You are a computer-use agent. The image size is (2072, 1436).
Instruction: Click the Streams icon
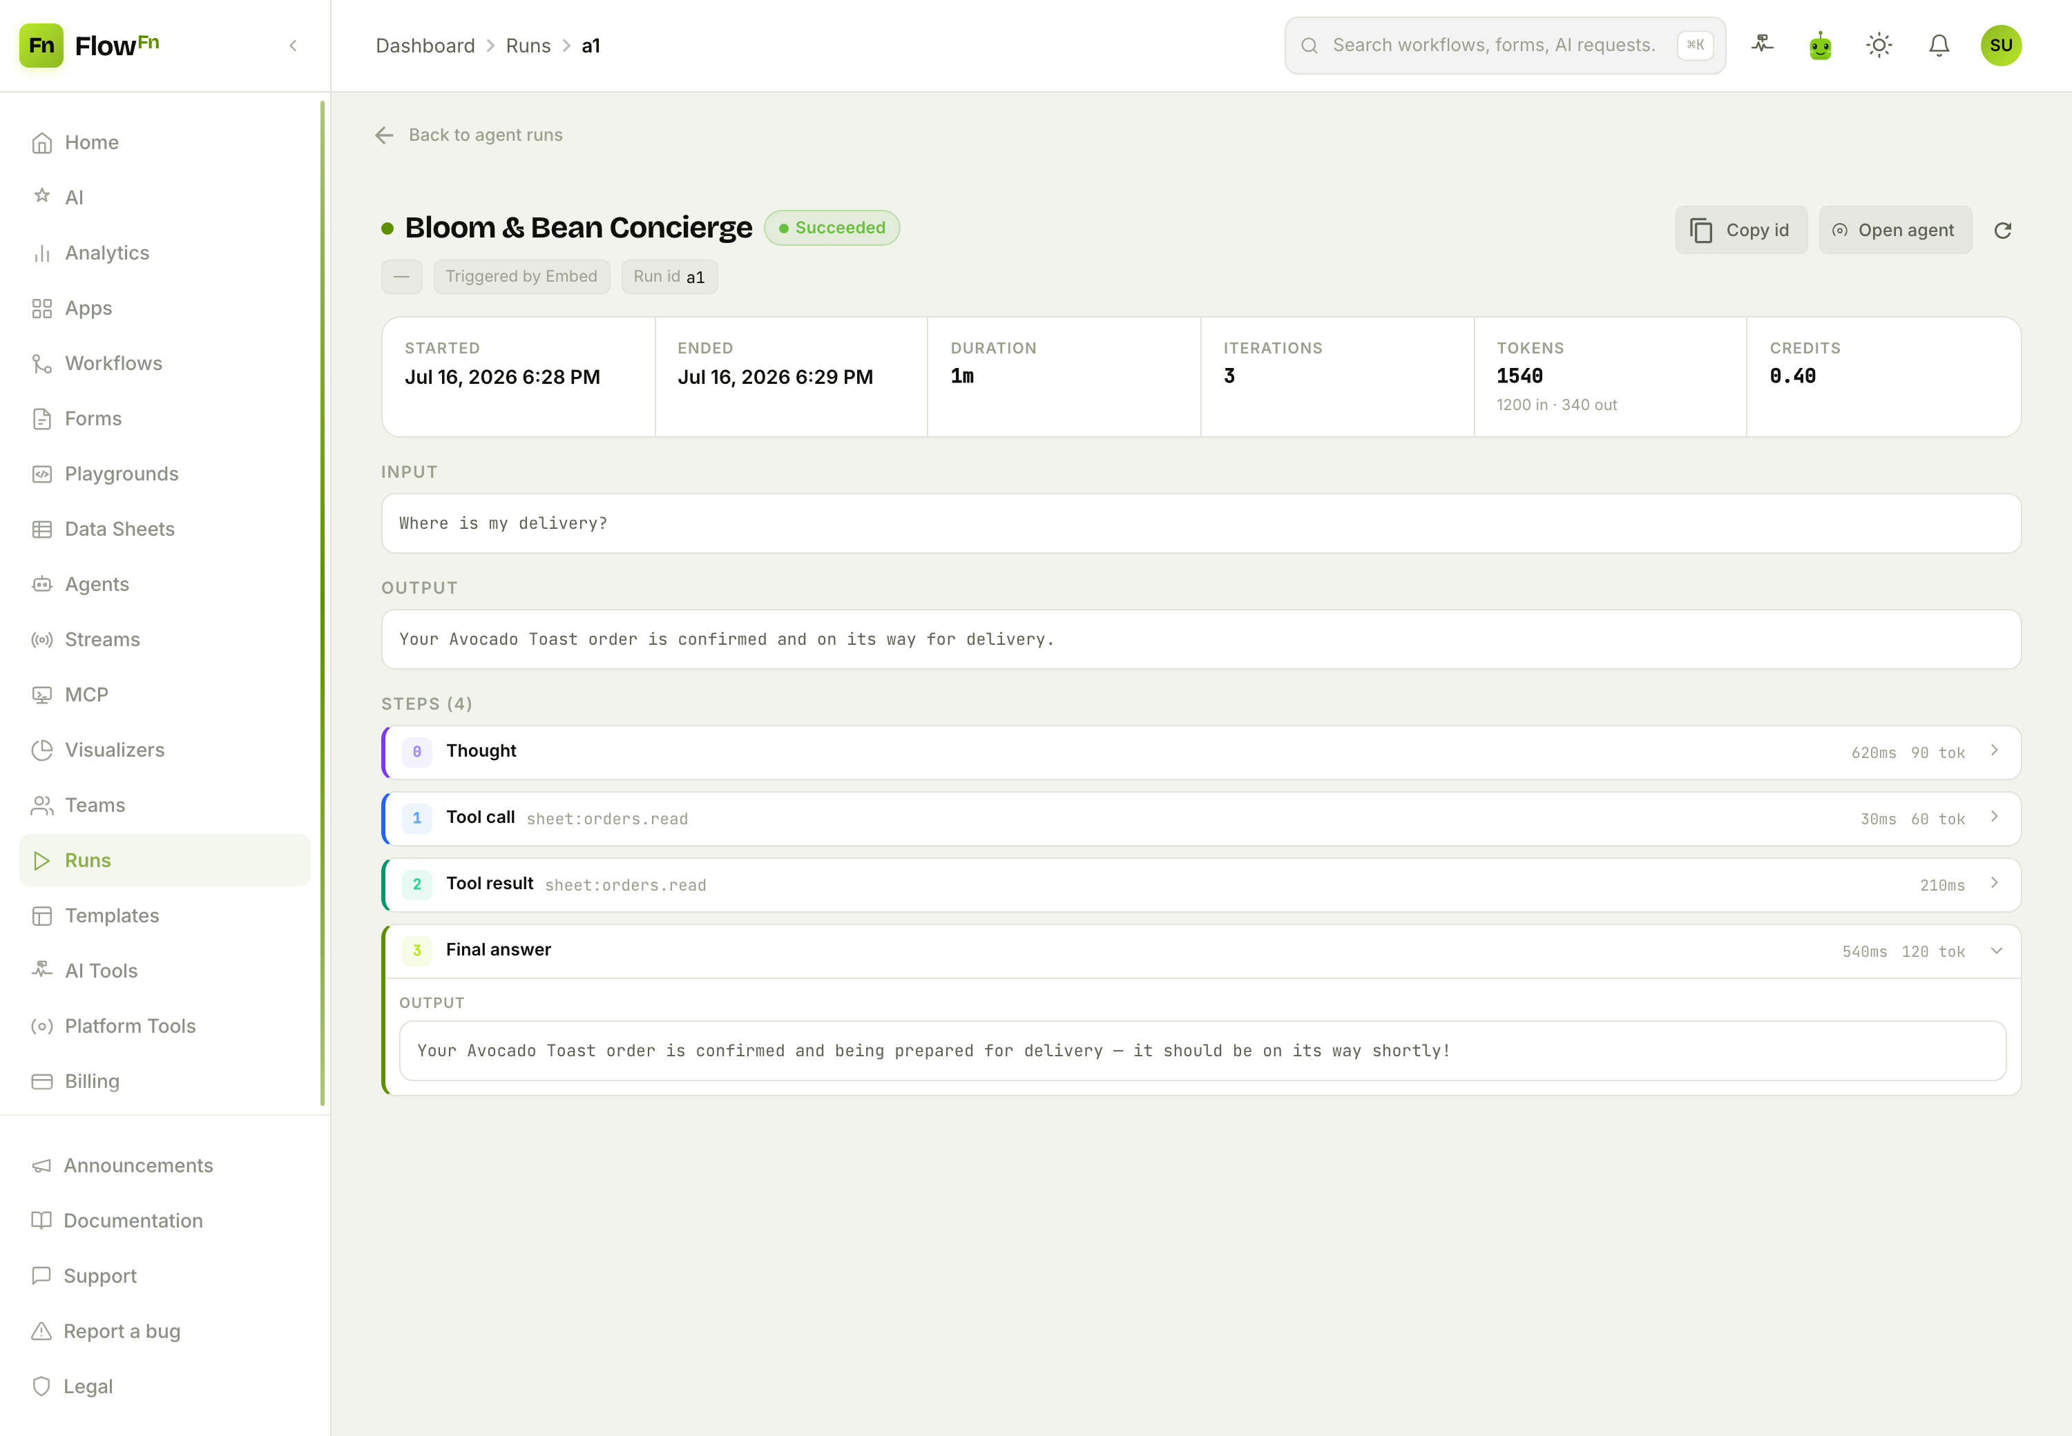[x=41, y=640]
